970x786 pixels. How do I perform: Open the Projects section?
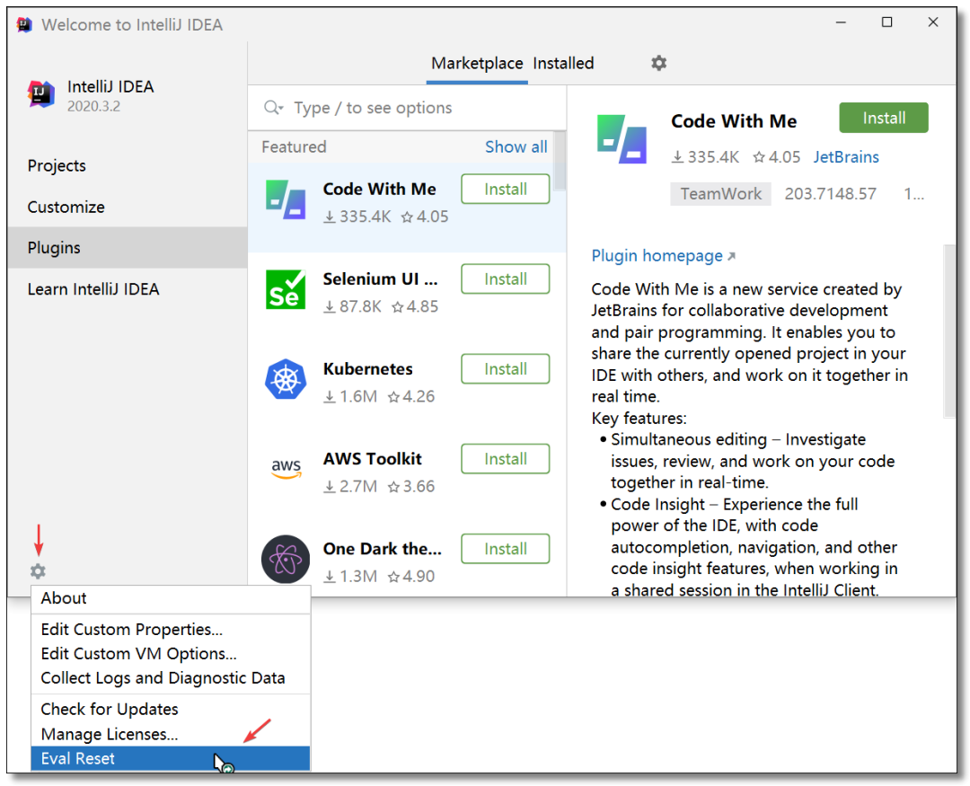(128, 166)
